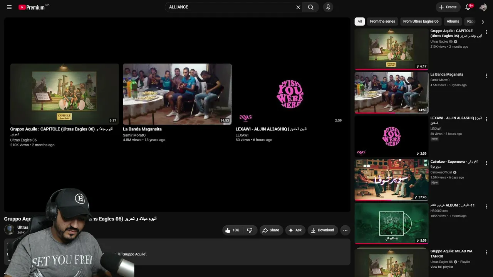493x277 pixels.
Task: Dislike the current video
Action: point(250,230)
